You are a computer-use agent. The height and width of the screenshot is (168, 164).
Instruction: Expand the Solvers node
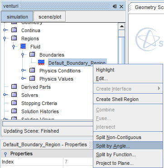5,95
